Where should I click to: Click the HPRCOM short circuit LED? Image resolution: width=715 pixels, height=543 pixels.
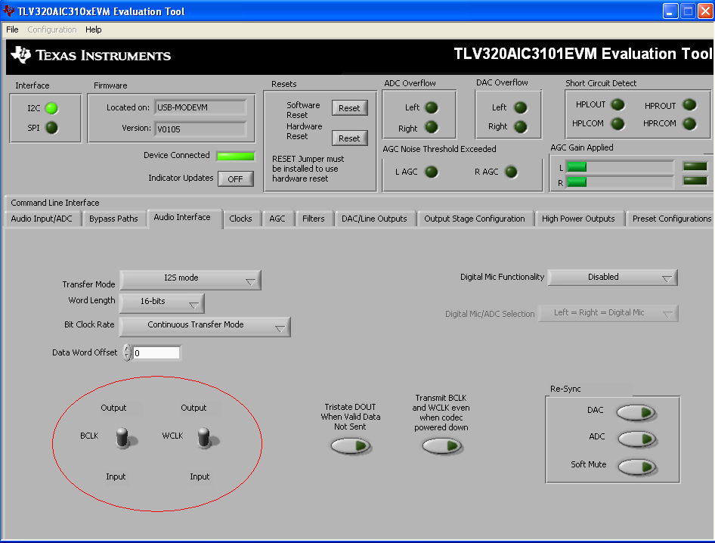coord(689,124)
